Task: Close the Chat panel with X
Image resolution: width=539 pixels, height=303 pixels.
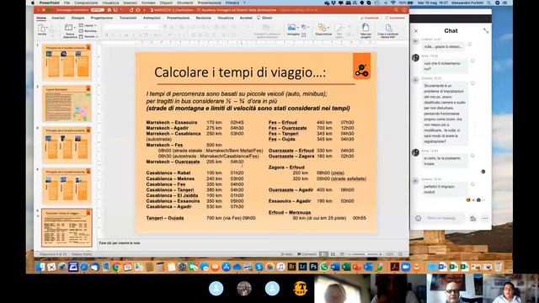Action: click(416, 31)
